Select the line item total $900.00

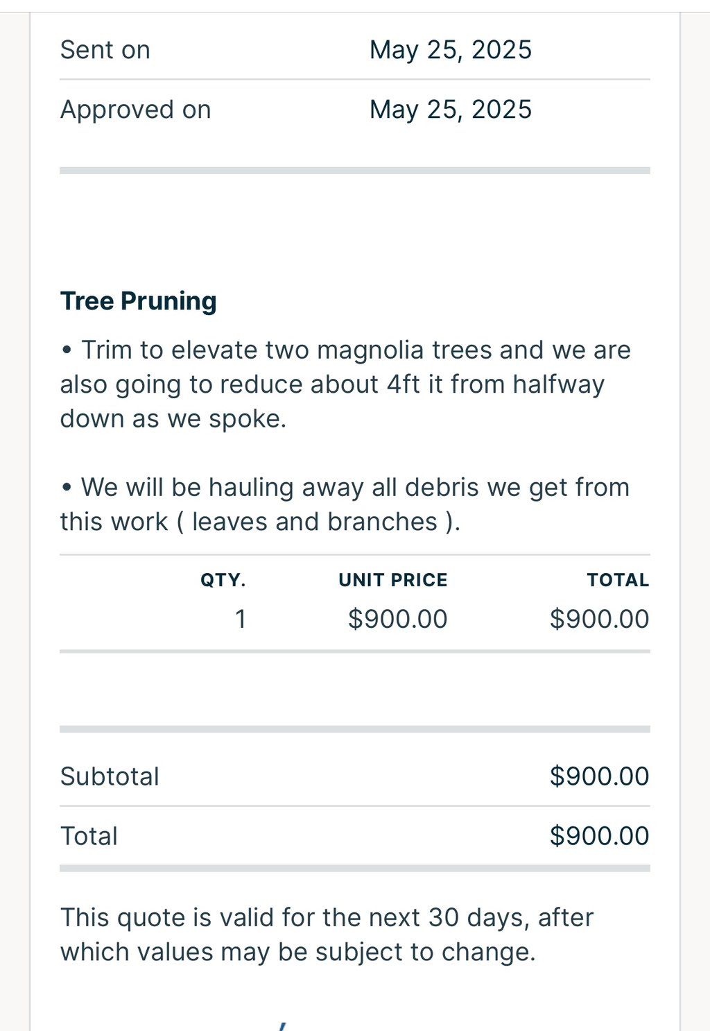[x=600, y=619]
